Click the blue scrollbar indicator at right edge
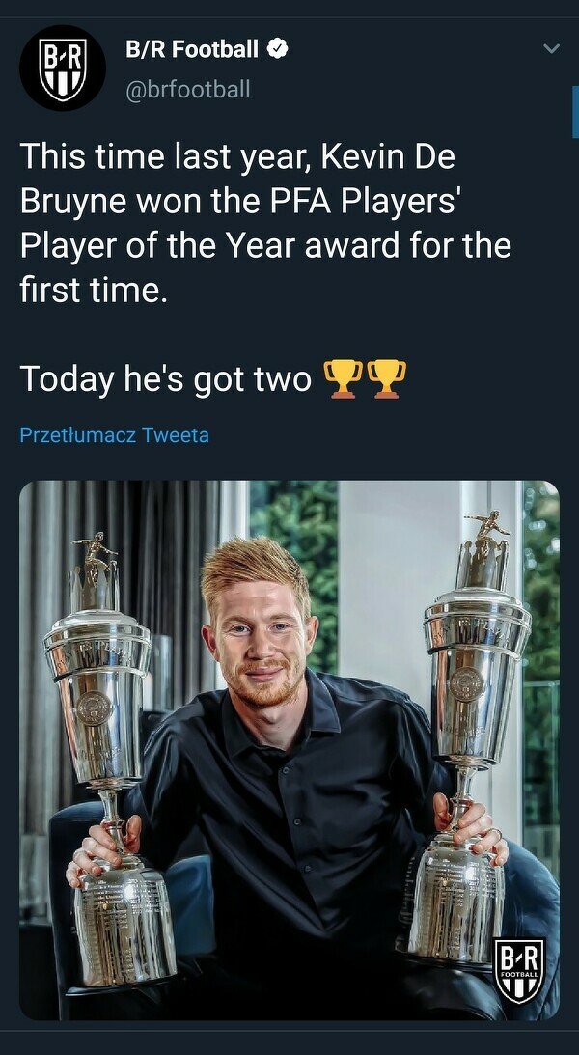Screen dimensions: 579x1055 (576, 112)
